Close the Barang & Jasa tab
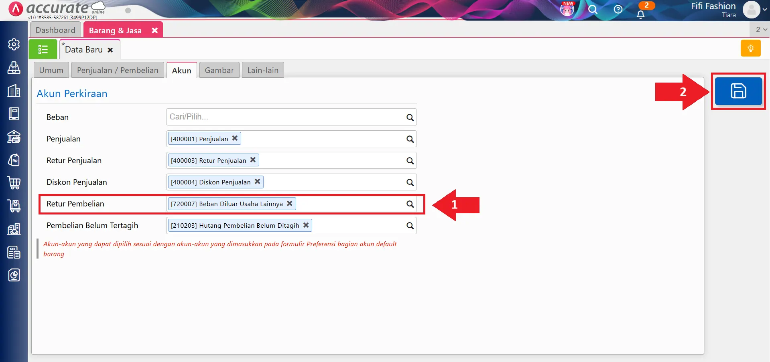 [154, 30]
